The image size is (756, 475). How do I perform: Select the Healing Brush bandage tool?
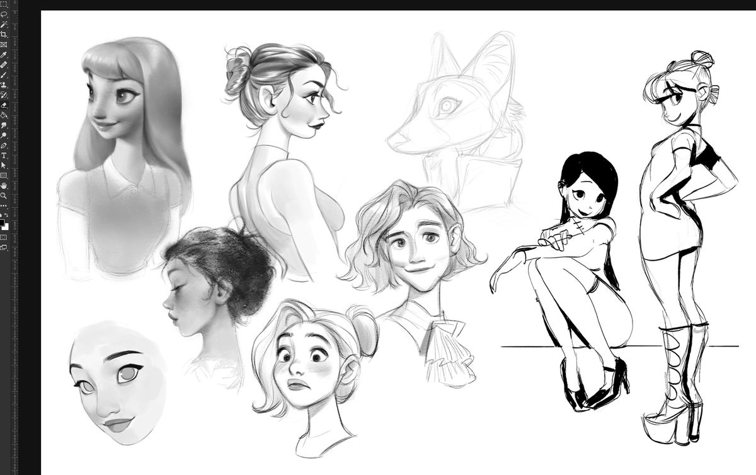coord(4,65)
